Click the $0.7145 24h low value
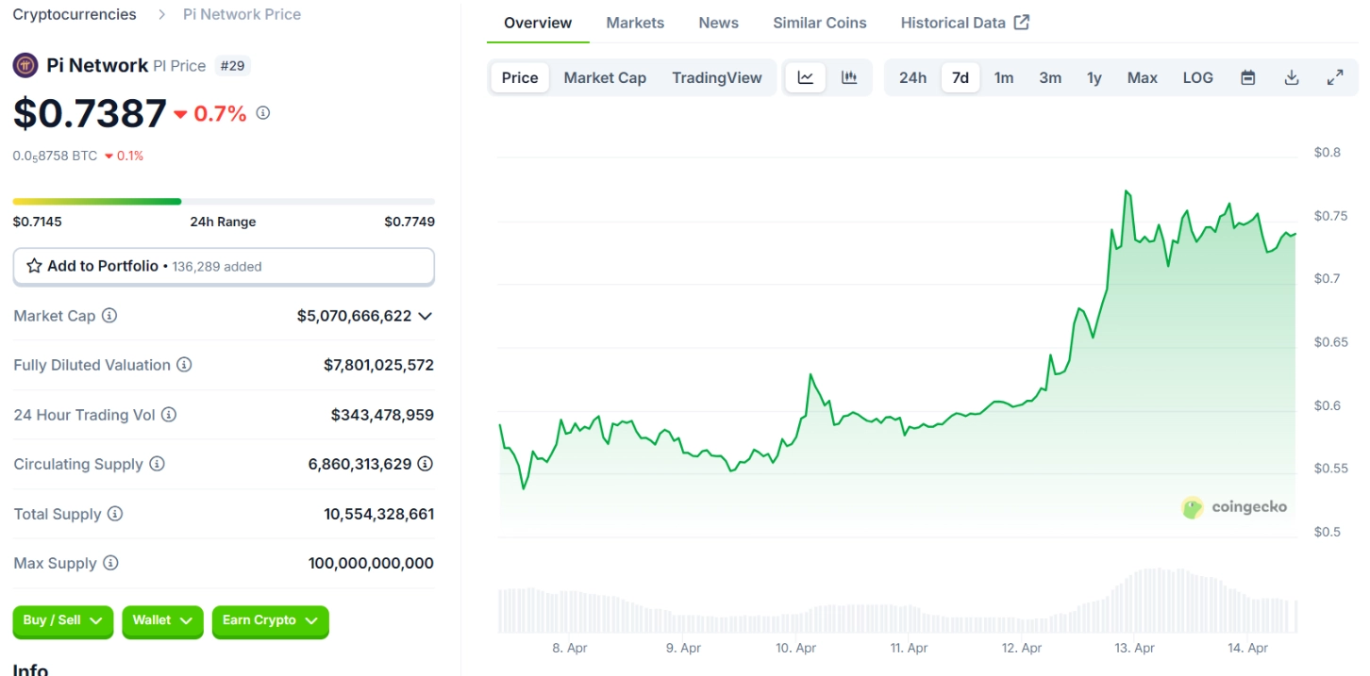The height and width of the screenshot is (676, 1370). tap(37, 222)
